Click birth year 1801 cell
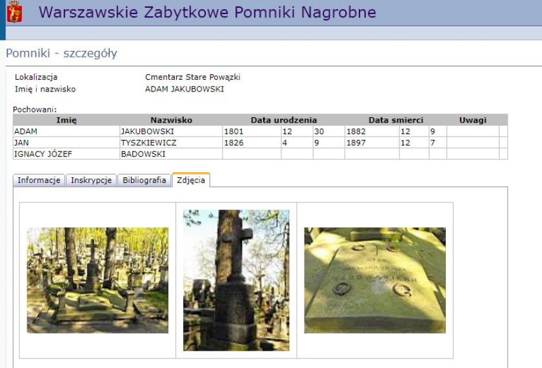542x368 pixels. [252, 131]
